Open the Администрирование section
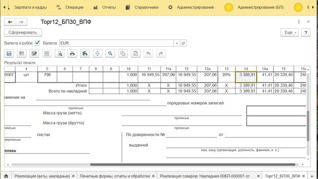This screenshot has width=318, height=179. (x=191, y=7)
